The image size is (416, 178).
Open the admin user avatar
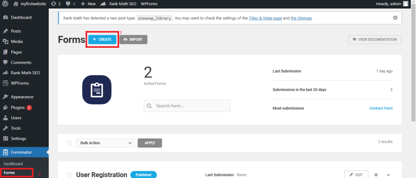[x=405, y=4]
